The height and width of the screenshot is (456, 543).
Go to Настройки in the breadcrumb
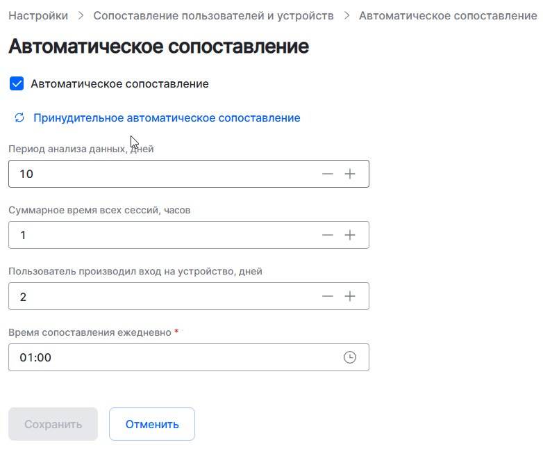(x=38, y=15)
